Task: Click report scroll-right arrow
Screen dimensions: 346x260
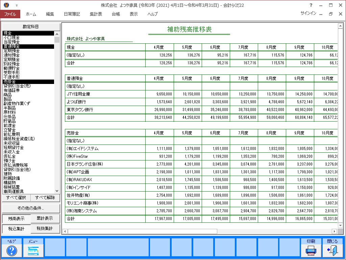Action: (334, 231)
